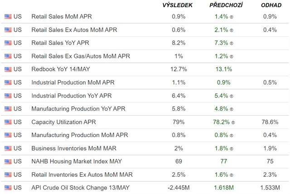
Task: Click the revision icon next to previous 7.3%
Action: click(x=232, y=43)
